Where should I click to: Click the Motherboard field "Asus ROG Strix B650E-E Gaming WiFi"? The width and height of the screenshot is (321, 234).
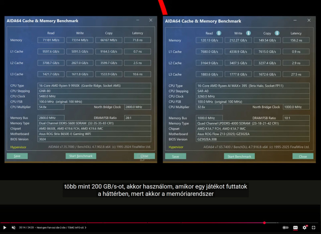point(94,134)
